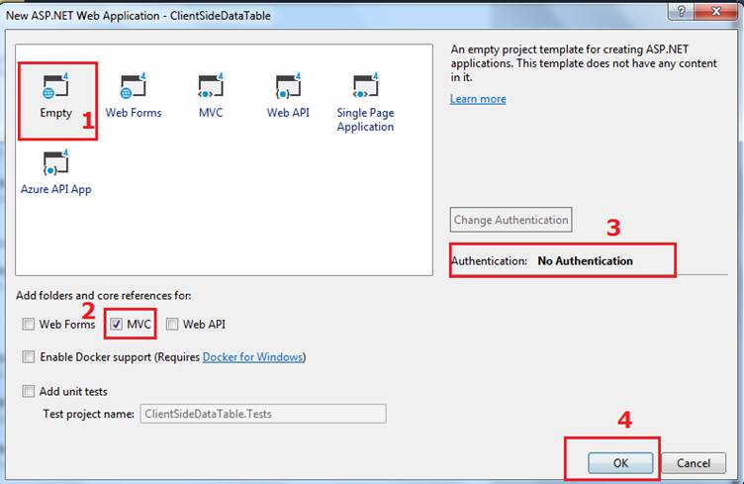Click the help question mark button
This screenshot has height=484, width=744.
point(682,11)
